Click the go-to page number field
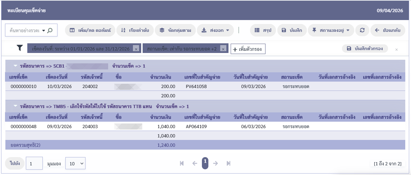Image resolution: width=411 pixels, height=175 pixels. [34, 164]
